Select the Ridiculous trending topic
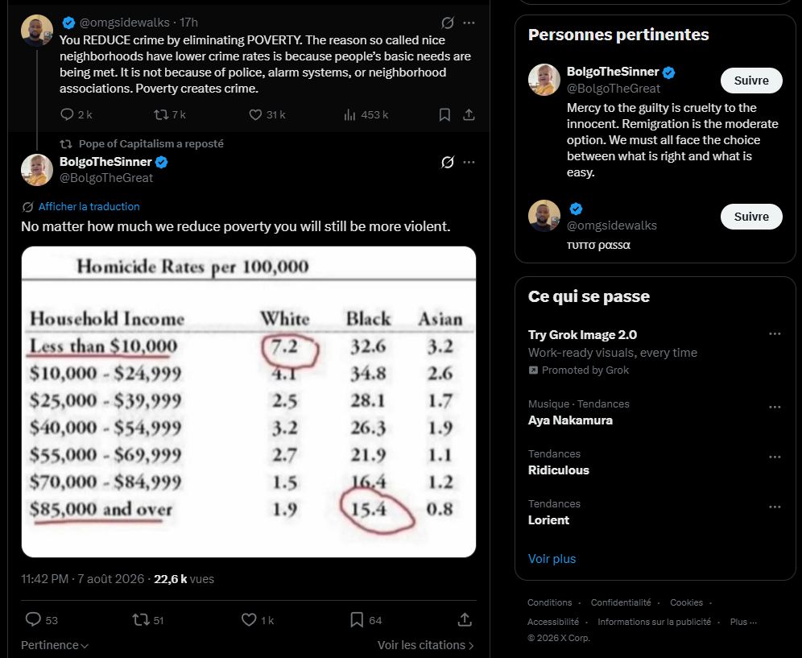Viewport: 802px width, 658px height. pyautogui.click(x=559, y=470)
